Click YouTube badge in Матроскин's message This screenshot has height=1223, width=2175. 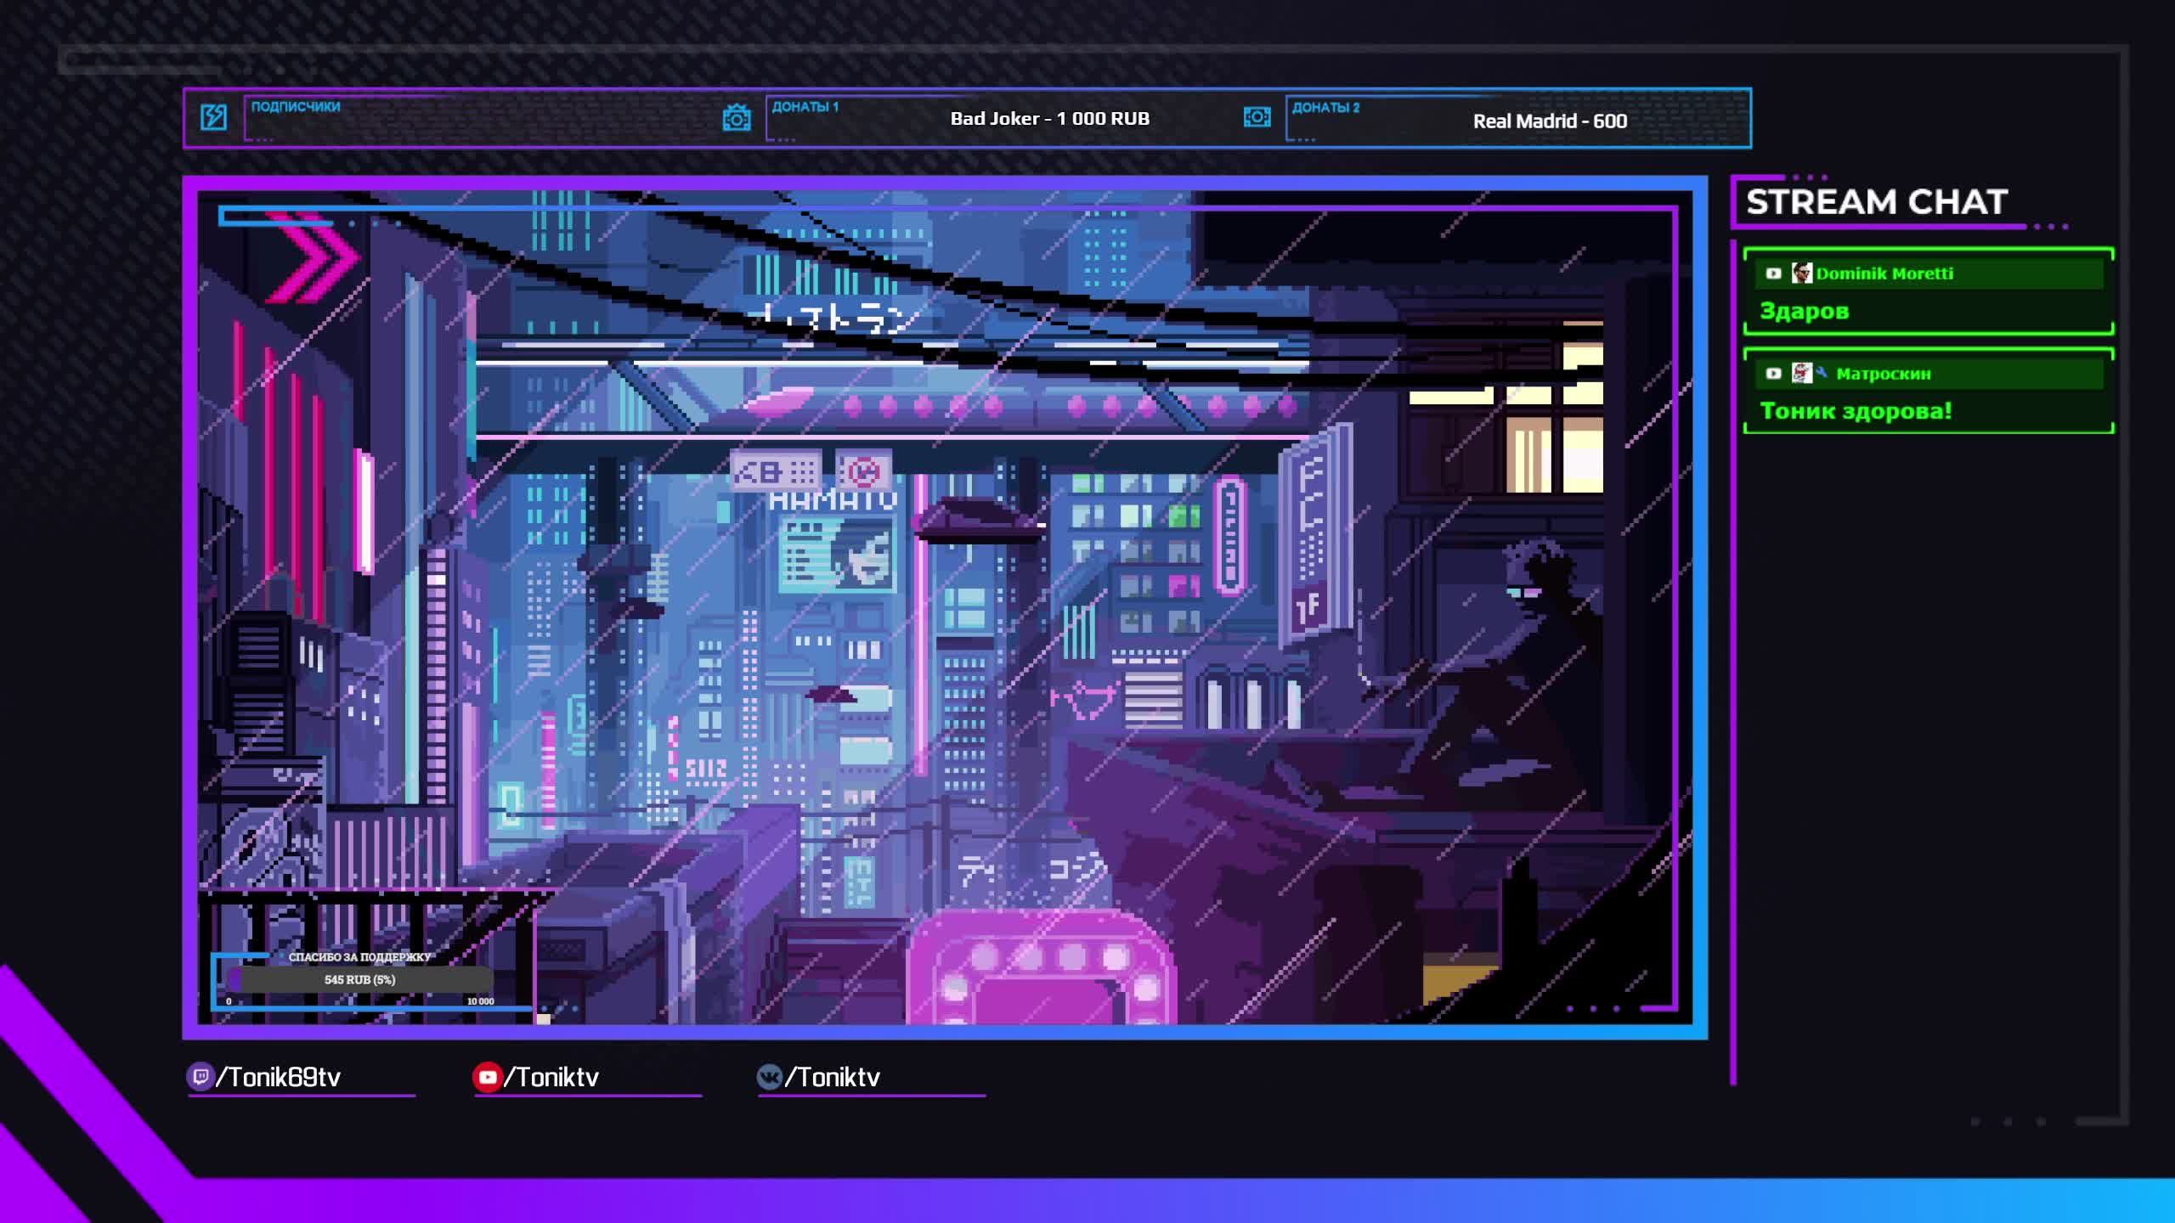(x=1773, y=374)
